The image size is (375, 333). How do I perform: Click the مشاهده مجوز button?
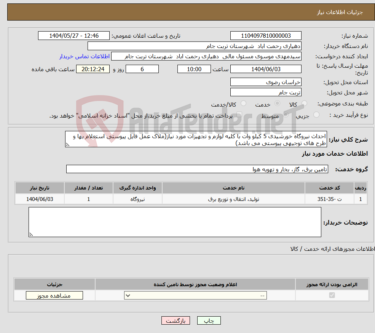pos(54,295)
